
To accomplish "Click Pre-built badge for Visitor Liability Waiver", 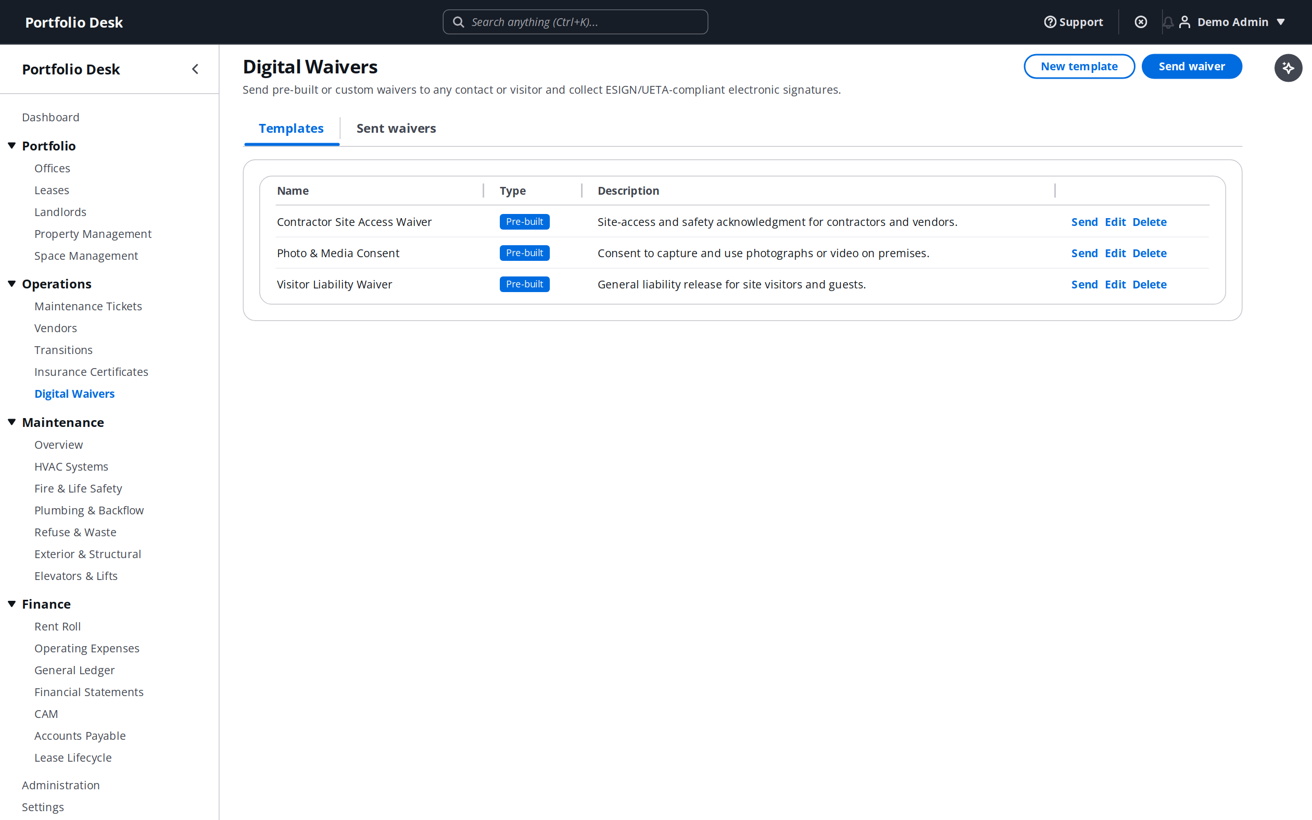I will [x=524, y=284].
